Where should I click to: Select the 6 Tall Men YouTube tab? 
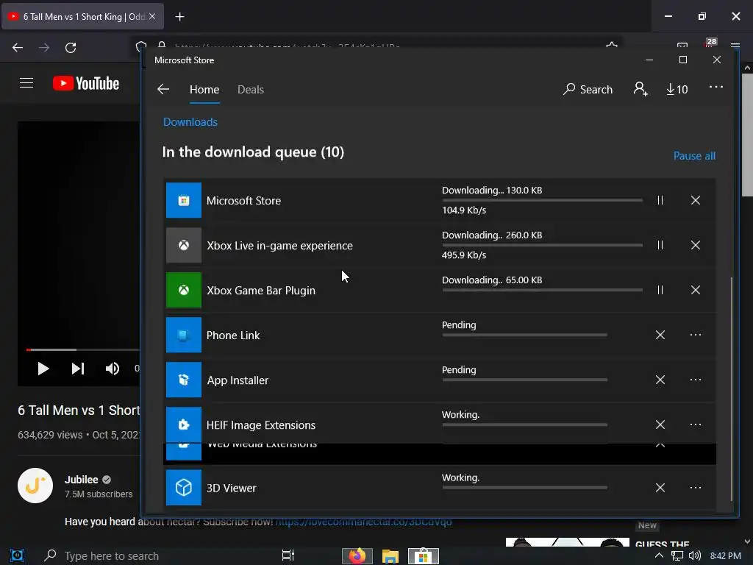(82, 16)
